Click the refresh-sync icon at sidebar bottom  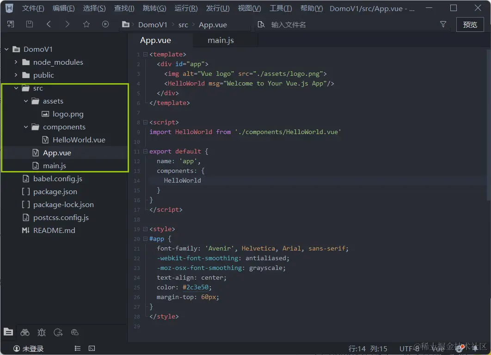[58, 332]
